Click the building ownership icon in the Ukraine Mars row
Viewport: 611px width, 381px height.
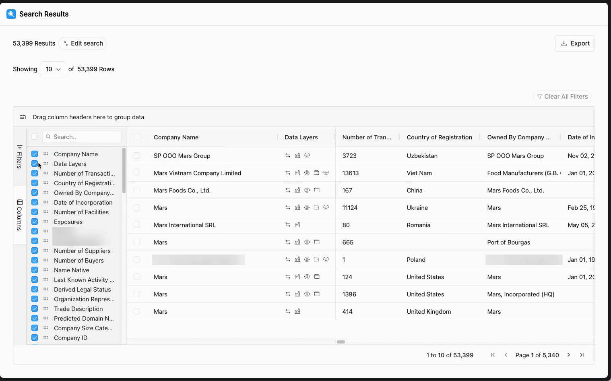coord(307,207)
